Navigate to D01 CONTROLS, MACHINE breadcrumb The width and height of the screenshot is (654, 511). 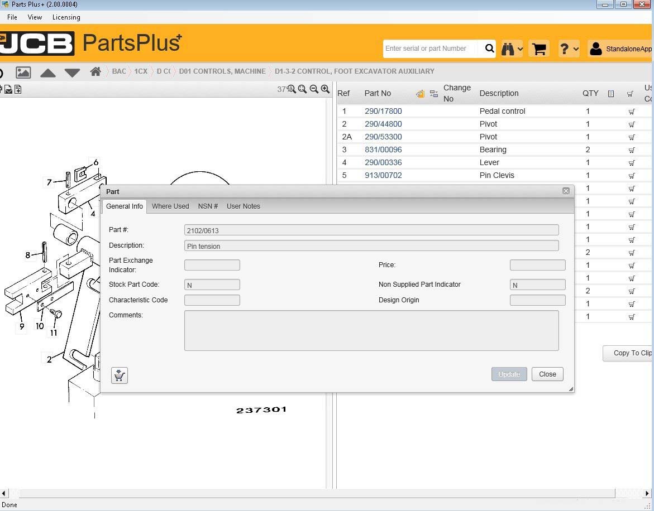[x=222, y=71]
